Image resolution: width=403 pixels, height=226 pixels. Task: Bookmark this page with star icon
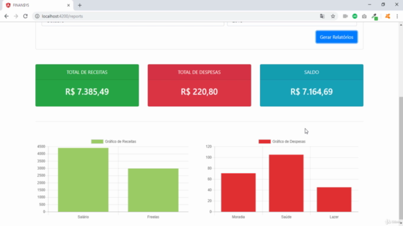[x=333, y=16]
